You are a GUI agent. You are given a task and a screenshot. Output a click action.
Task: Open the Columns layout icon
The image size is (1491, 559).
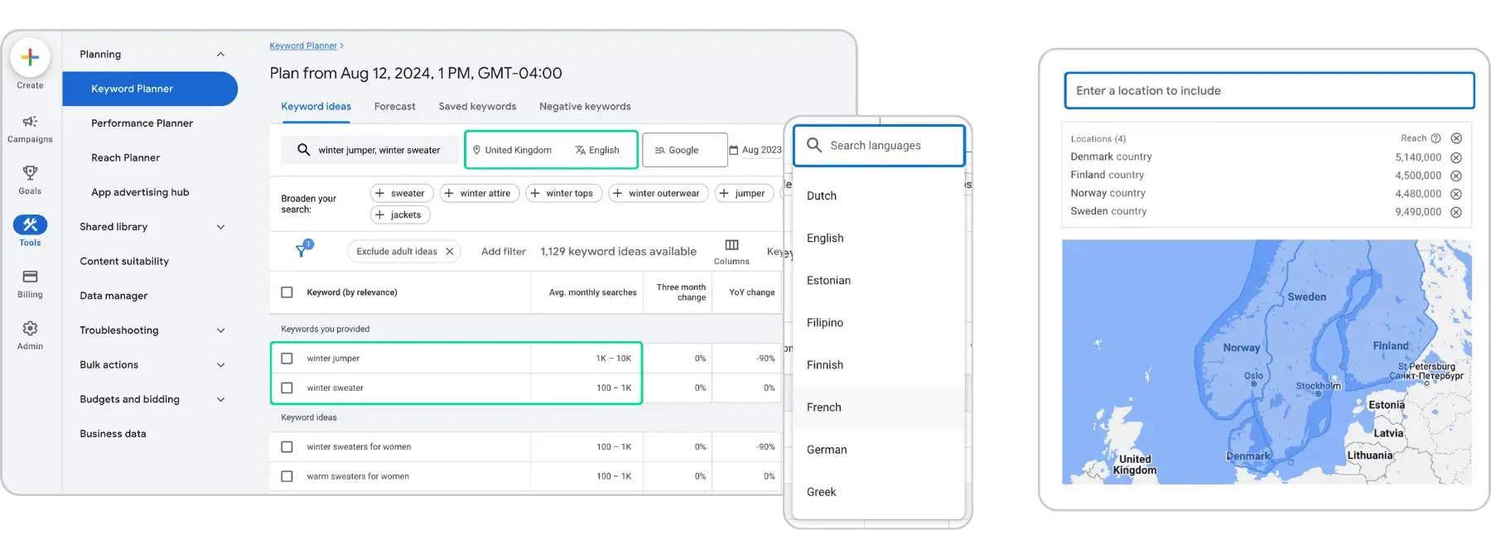click(731, 245)
